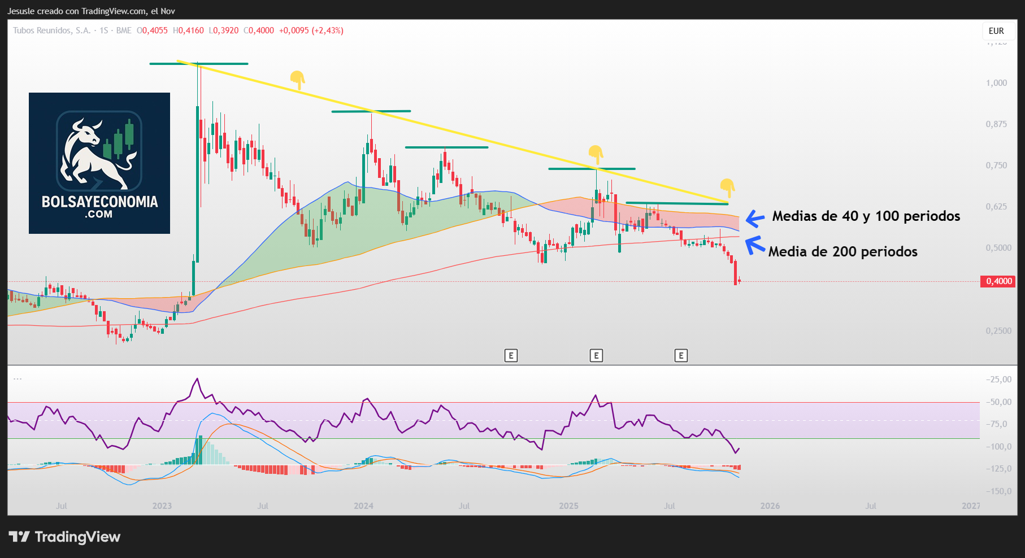Click the red 0,4000 current price label
This screenshot has height=558, width=1025.
point(998,281)
